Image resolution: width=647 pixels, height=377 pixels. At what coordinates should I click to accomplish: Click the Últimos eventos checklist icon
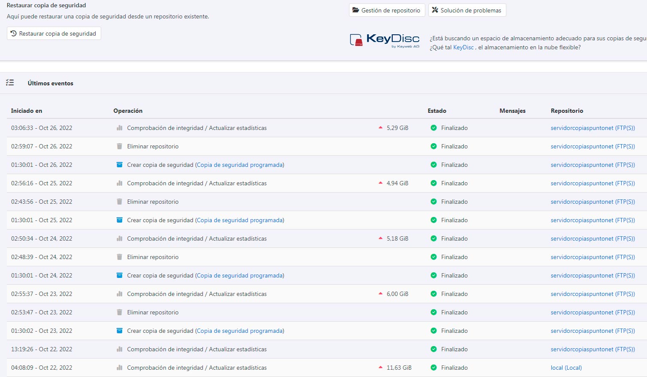point(10,83)
